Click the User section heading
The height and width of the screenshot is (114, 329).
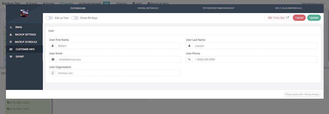(x=51, y=31)
